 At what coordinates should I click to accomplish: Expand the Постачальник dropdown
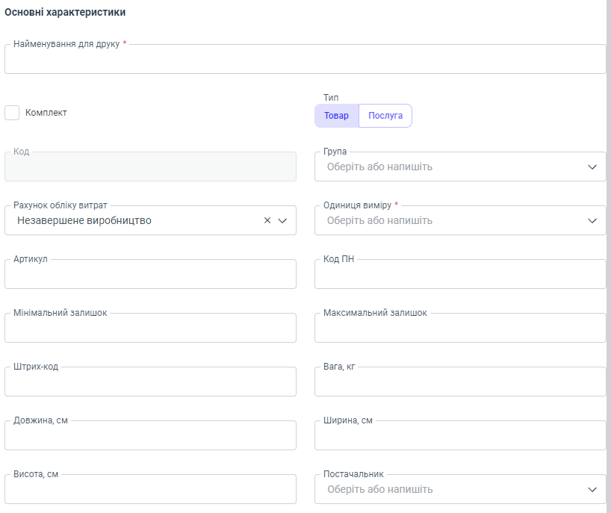592,490
